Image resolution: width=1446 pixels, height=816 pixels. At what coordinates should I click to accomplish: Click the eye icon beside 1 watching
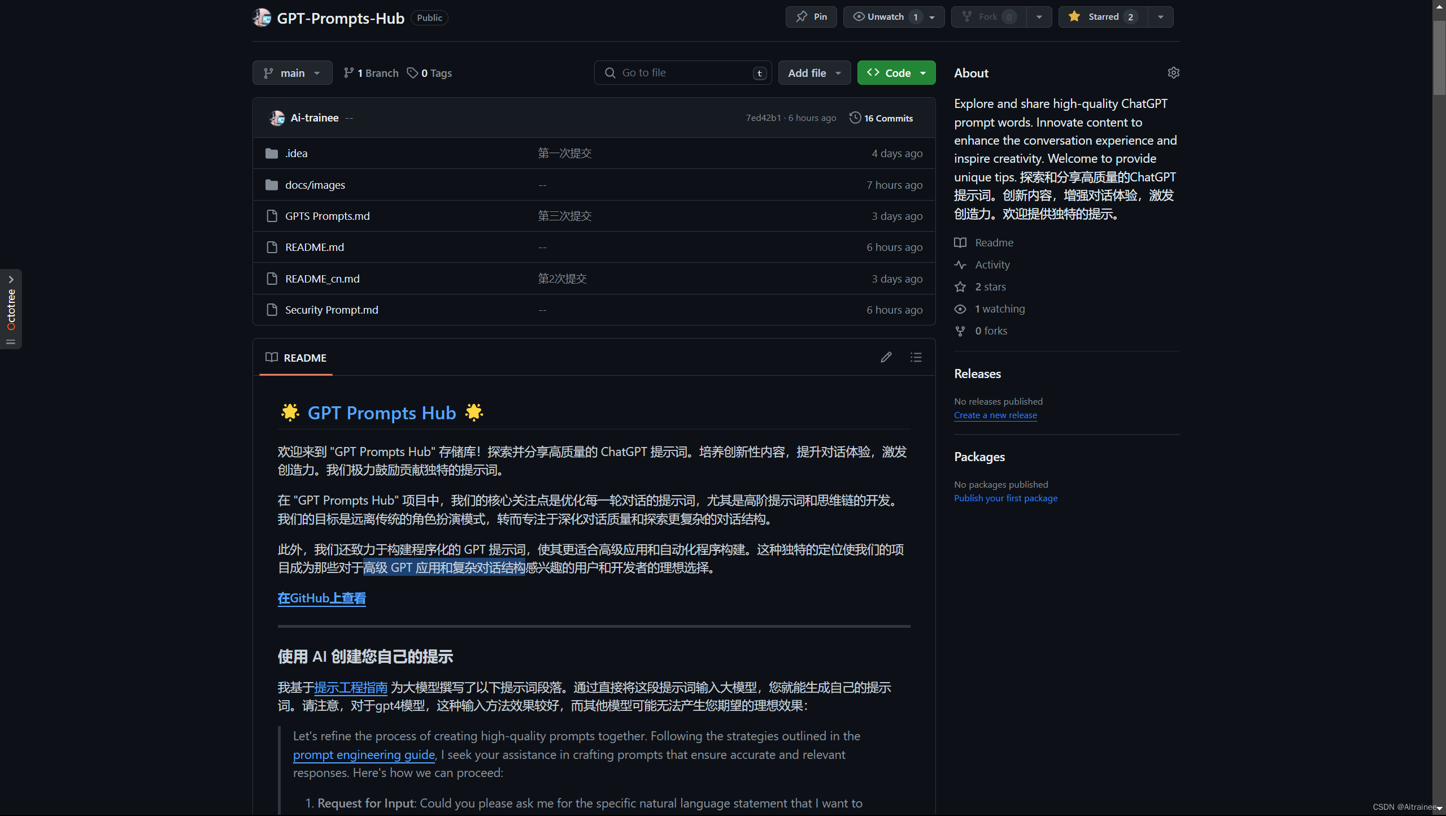[x=960, y=309]
